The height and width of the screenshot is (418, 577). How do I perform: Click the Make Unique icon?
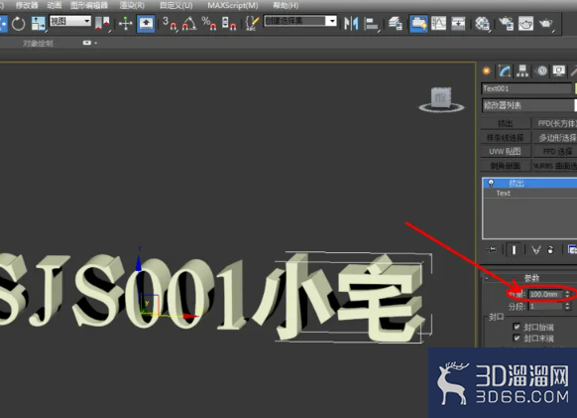click(536, 250)
